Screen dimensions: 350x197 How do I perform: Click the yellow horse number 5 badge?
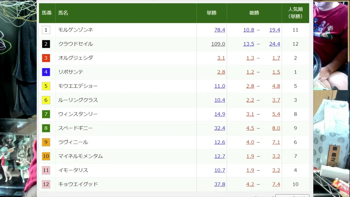[x=46, y=86]
